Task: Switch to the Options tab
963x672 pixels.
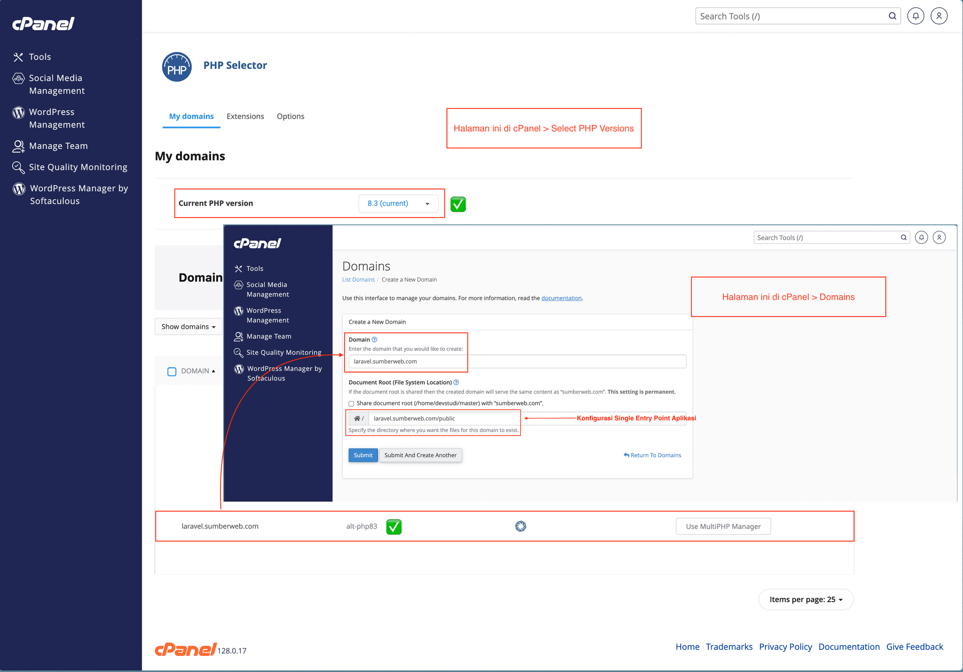Action: point(290,116)
